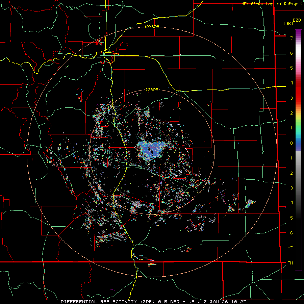Select the "3" value on color scale

click(292, 98)
